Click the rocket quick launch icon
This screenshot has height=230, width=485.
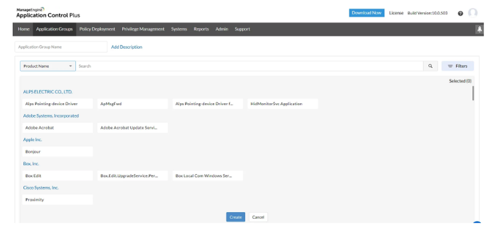[480, 30]
